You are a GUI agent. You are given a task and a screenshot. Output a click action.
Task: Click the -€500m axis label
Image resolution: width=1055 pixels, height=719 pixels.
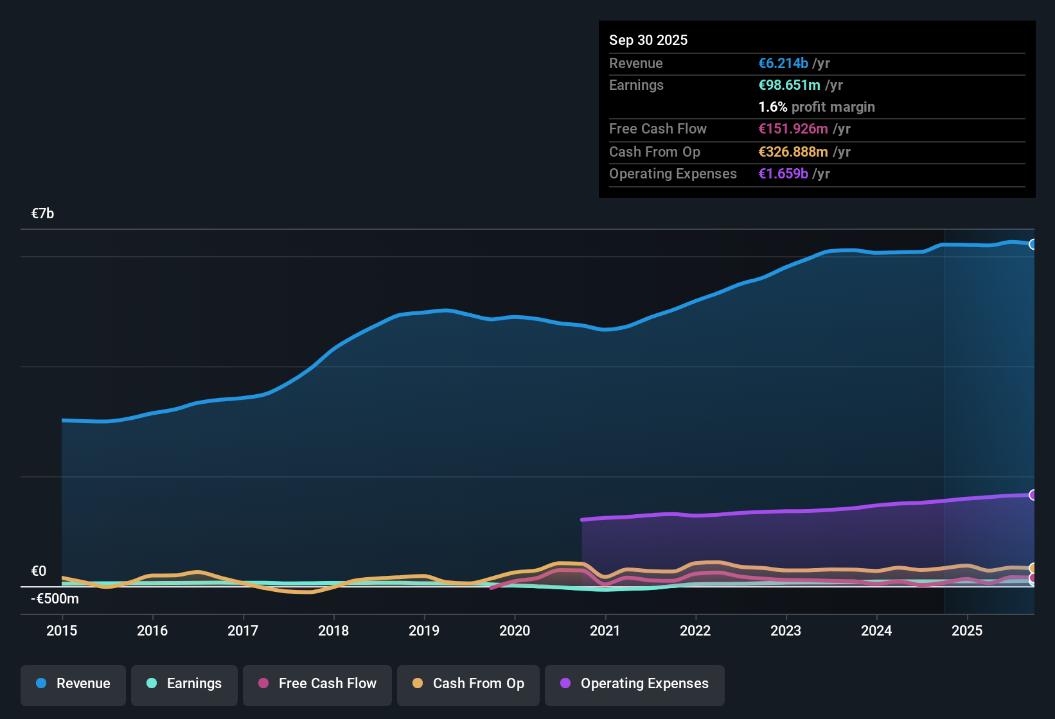(x=54, y=598)
